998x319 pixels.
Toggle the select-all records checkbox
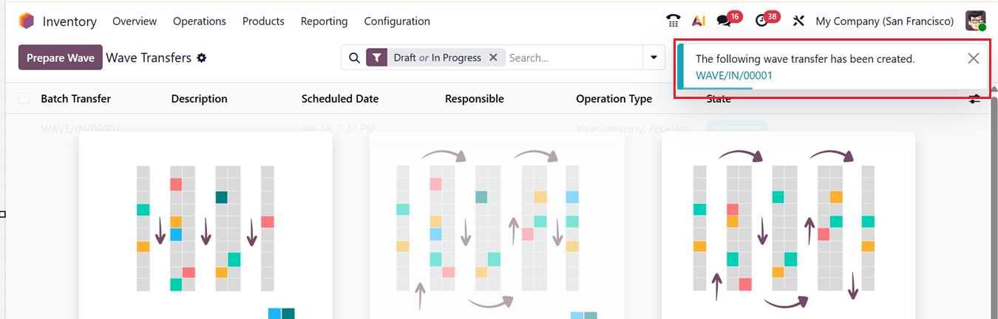click(24, 98)
